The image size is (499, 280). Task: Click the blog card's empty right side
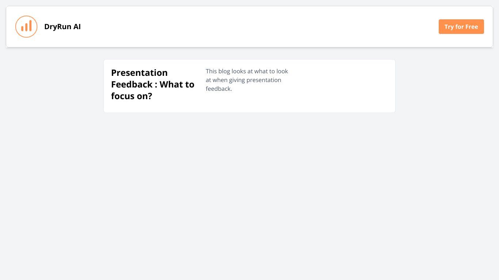click(343, 86)
